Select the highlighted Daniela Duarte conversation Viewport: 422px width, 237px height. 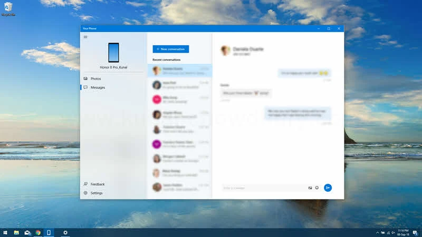coord(180,71)
